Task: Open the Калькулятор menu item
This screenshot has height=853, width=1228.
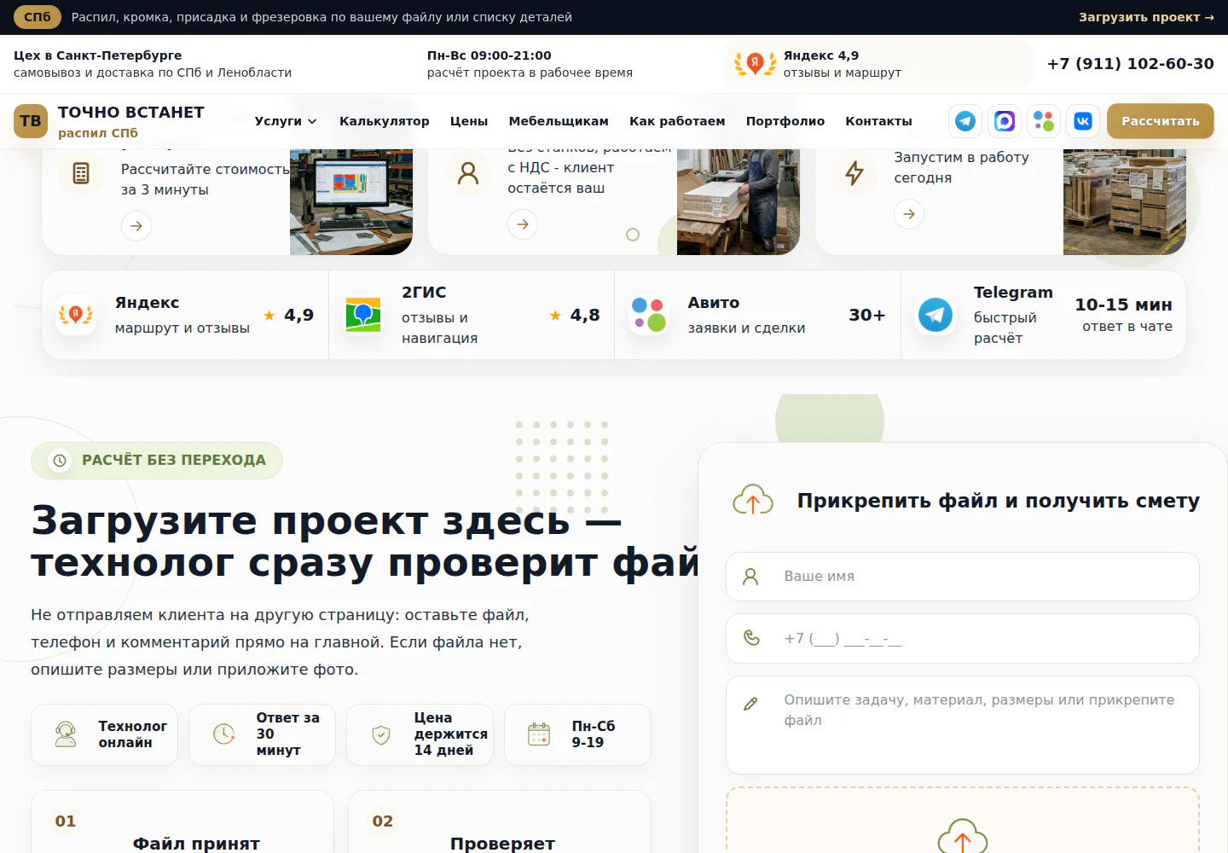Action: pos(385,121)
